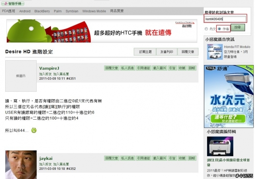Open the 最小無線彩雷全球首發 article link
This screenshot has height=179, width=255.
point(228,162)
